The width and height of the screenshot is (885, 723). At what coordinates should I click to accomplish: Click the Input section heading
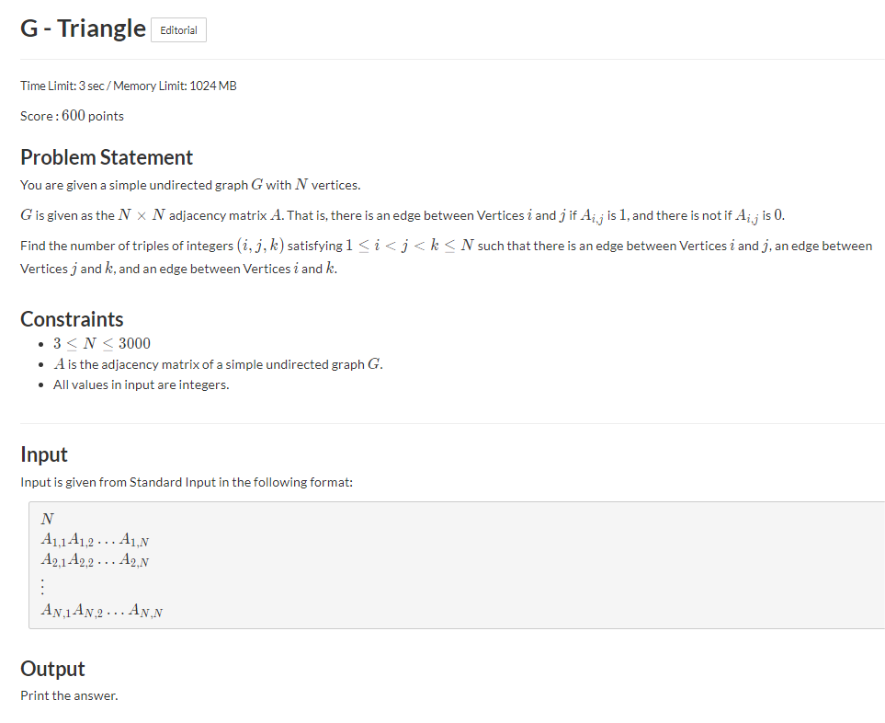pos(44,454)
